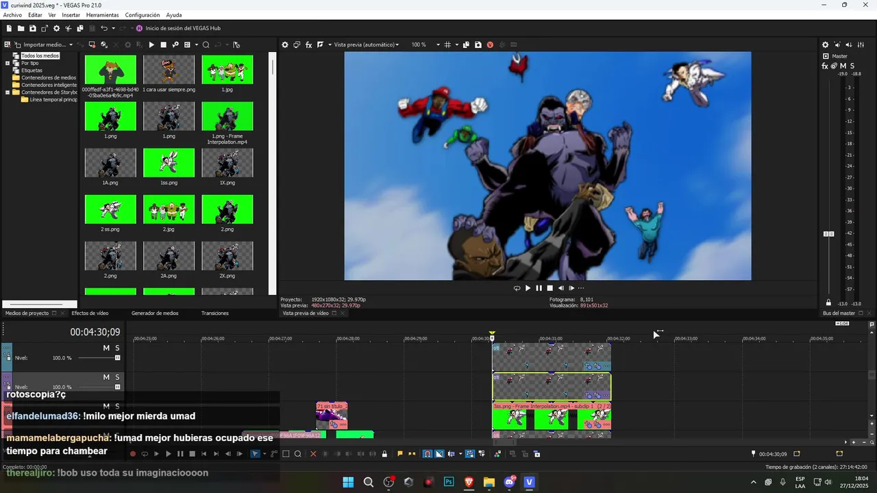This screenshot has width=877, height=493.
Task: Click Stop under the video preview
Action: click(549, 288)
